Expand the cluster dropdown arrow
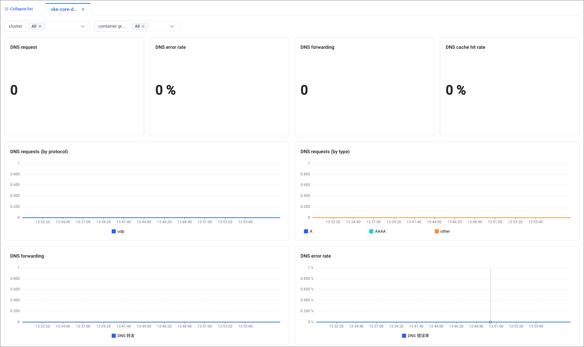The width and height of the screenshot is (584, 347). click(x=83, y=26)
